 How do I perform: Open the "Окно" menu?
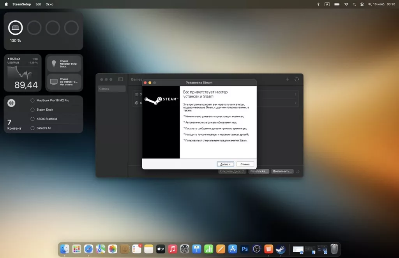pyautogui.click(x=49, y=4)
